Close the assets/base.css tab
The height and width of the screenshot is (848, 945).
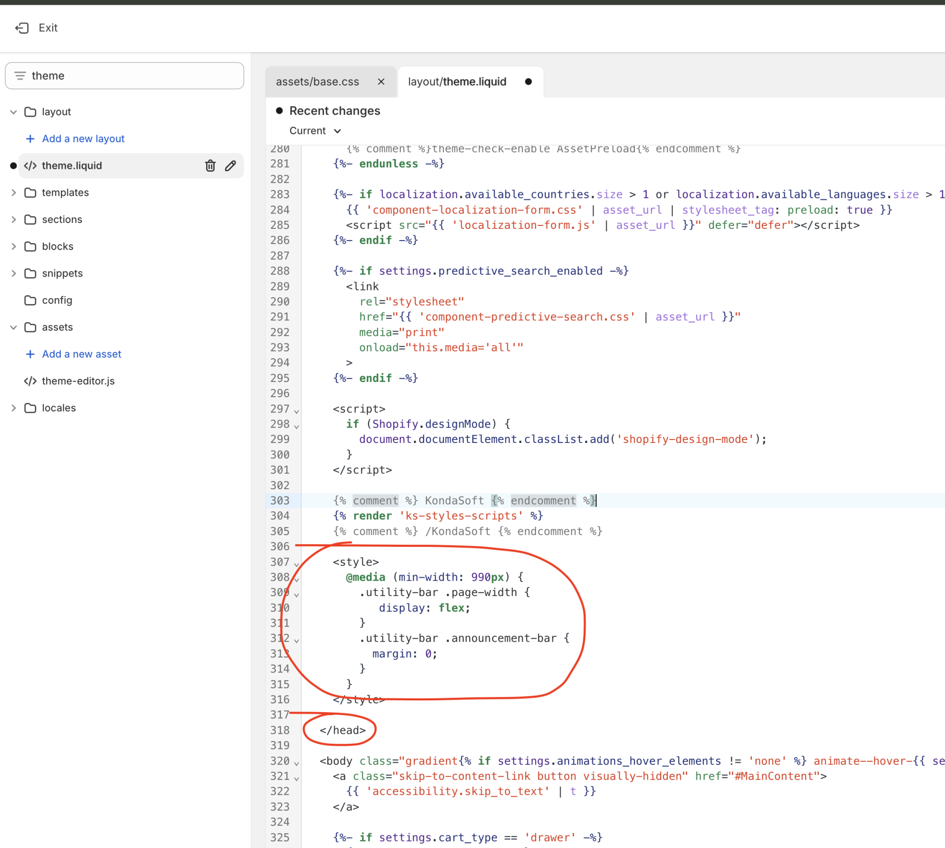click(x=381, y=82)
